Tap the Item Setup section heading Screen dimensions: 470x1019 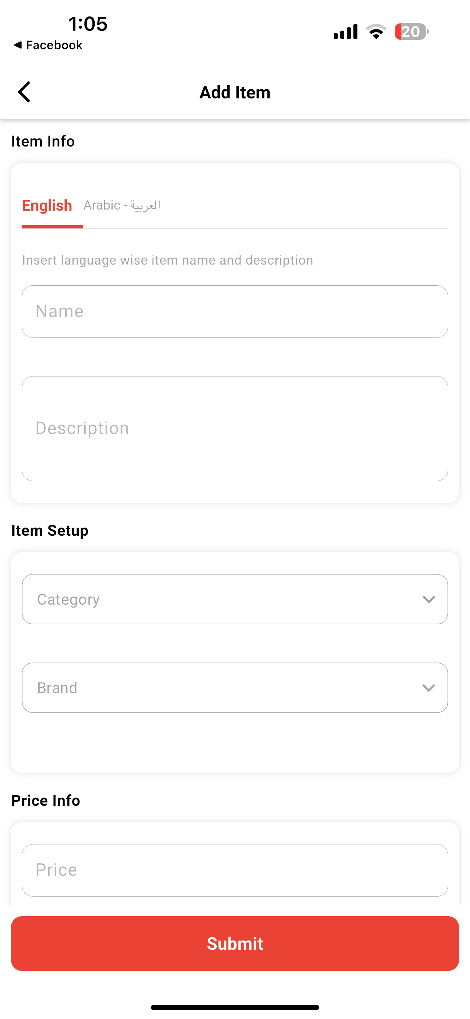(x=50, y=531)
